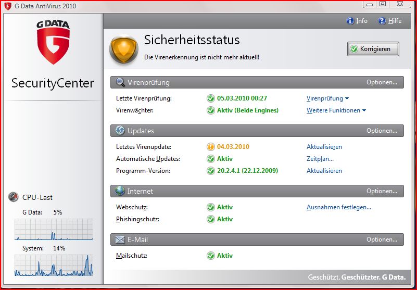
Task: Click Aktiv status next to Webschutz
Action: click(225, 207)
